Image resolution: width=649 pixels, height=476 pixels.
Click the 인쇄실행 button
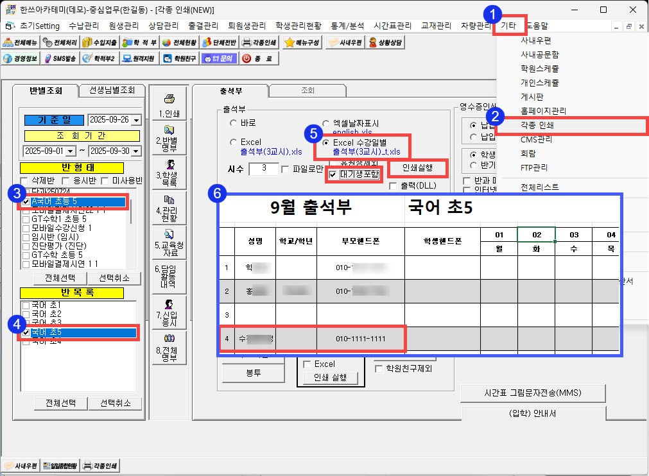[x=417, y=168]
